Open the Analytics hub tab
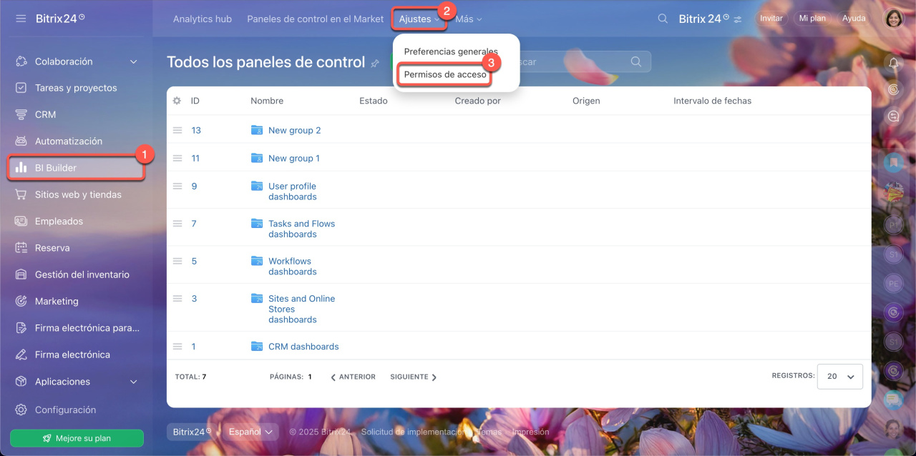 (x=203, y=19)
